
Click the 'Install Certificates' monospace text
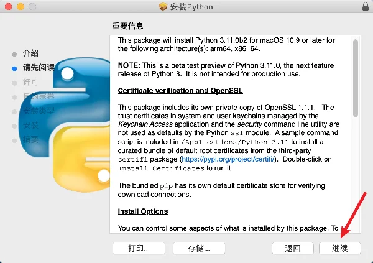[x=161, y=168]
